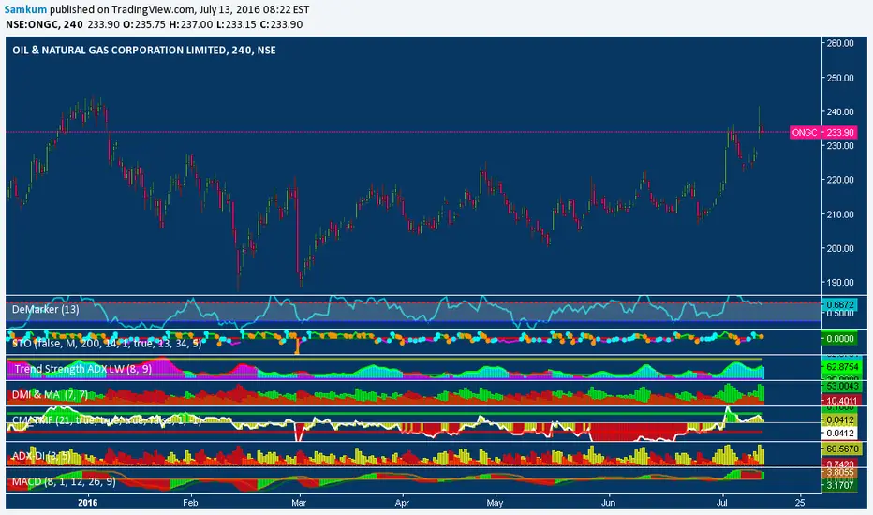873x515 pixels.
Task: Click the 240.00 price axis label
Action: pos(840,111)
